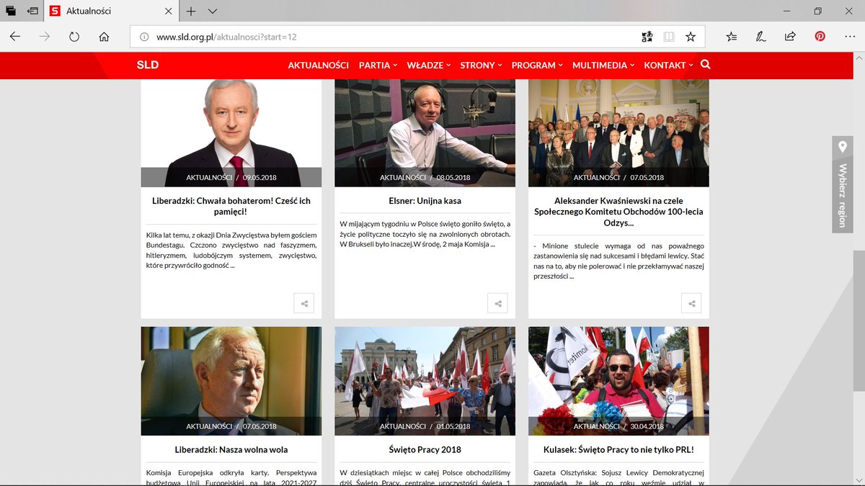Screen dimensions: 865x486
Task: Click the tabs you've set aside icon
Action: pos(11,12)
